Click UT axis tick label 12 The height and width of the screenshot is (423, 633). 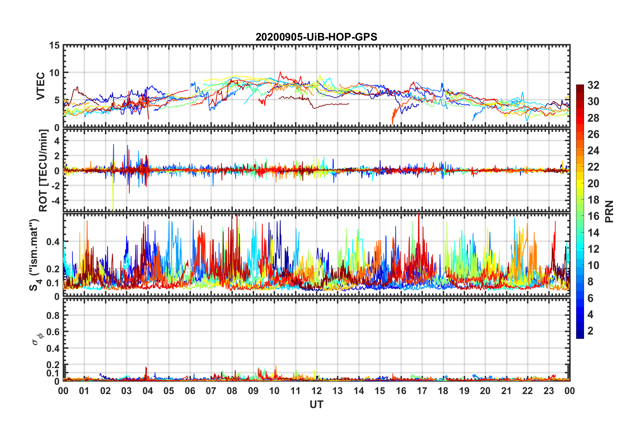pyautogui.click(x=316, y=391)
